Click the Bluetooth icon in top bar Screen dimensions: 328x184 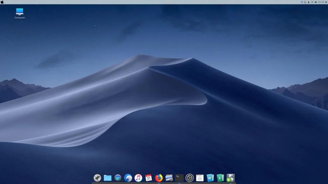coord(302,2)
